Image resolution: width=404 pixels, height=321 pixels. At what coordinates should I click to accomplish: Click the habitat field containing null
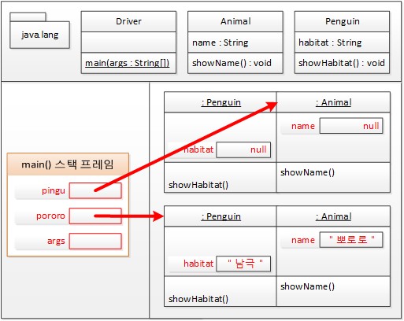point(243,149)
